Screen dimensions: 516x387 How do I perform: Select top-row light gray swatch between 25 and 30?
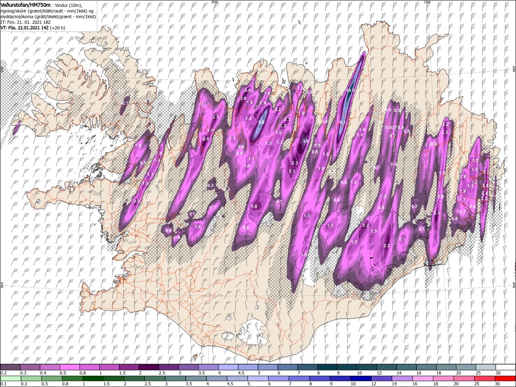point(486,367)
